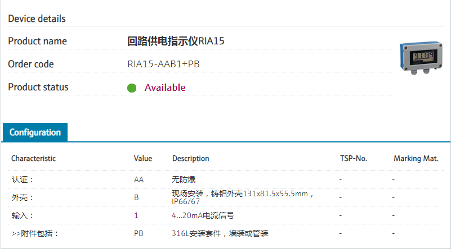Click the Value column header

click(x=142, y=159)
